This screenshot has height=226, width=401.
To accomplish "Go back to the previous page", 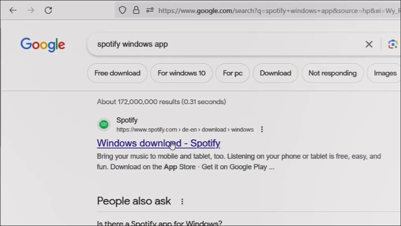I will [x=13, y=11].
